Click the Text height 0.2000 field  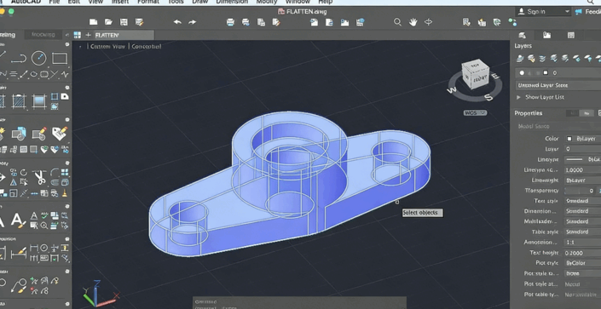582,252
